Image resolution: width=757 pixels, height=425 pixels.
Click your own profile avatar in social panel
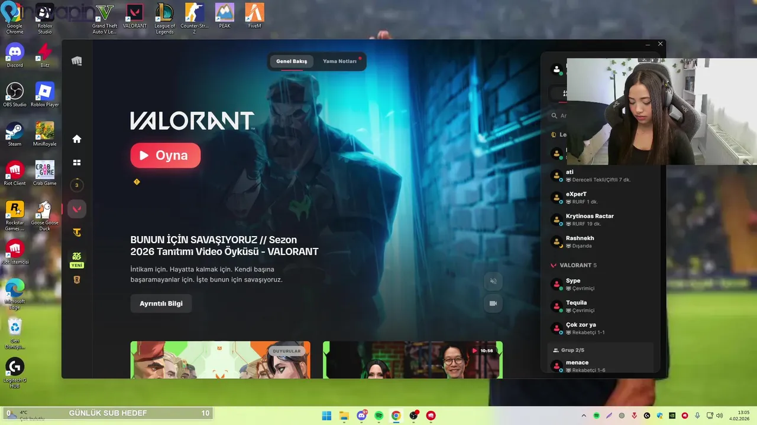[557, 70]
